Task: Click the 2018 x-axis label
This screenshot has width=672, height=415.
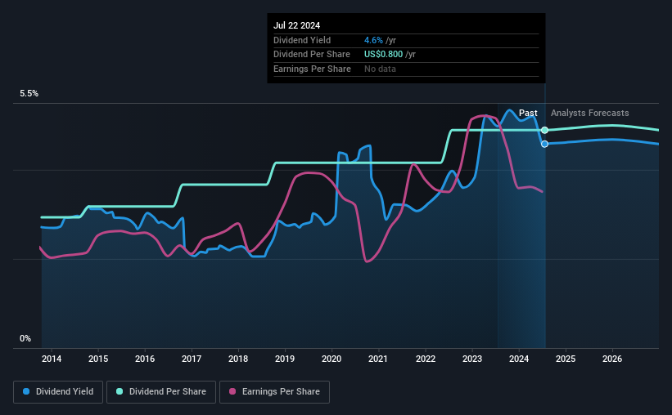Action: [238, 359]
